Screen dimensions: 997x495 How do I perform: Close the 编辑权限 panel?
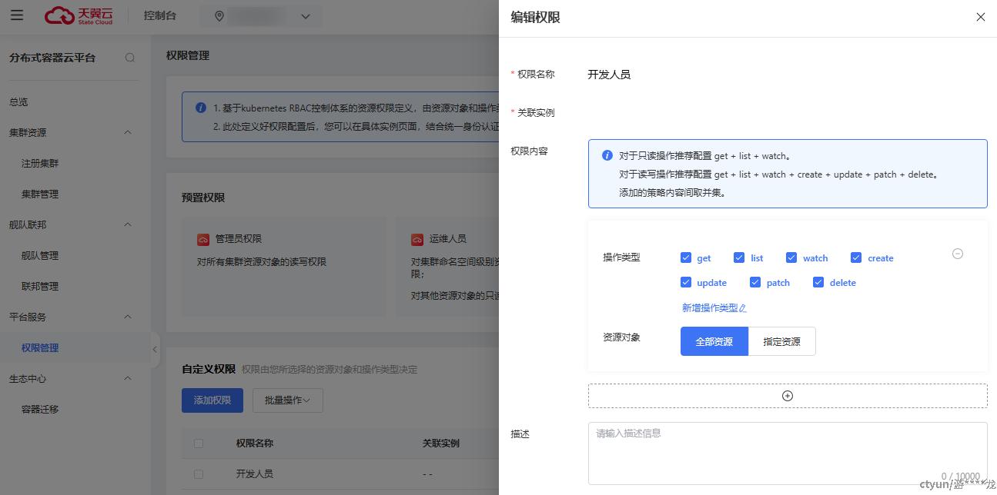click(x=980, y=17)
